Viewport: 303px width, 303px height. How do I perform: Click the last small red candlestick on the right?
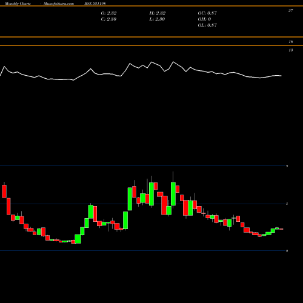281,229
